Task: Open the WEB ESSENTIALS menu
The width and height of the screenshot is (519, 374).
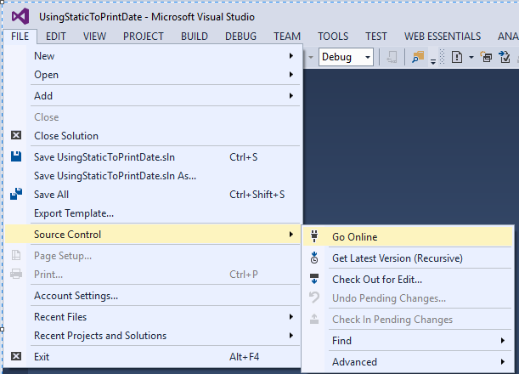Action: tap(442, 37)
